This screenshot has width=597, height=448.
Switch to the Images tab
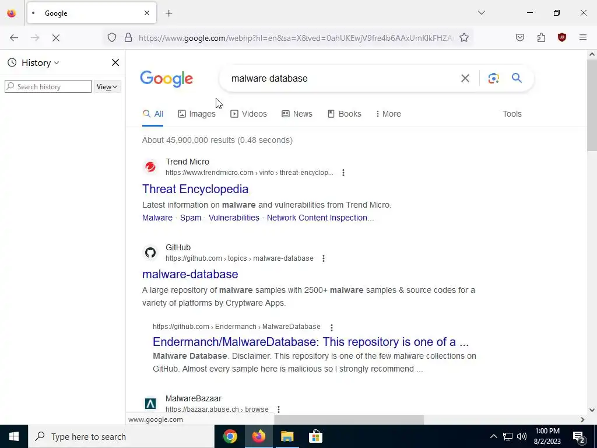196,114
